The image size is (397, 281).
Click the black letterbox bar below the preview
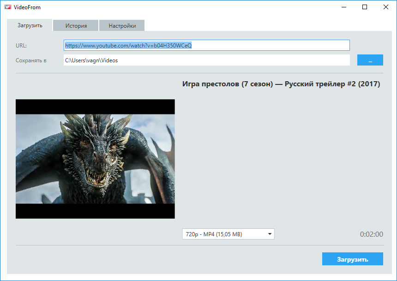[95, 211]
